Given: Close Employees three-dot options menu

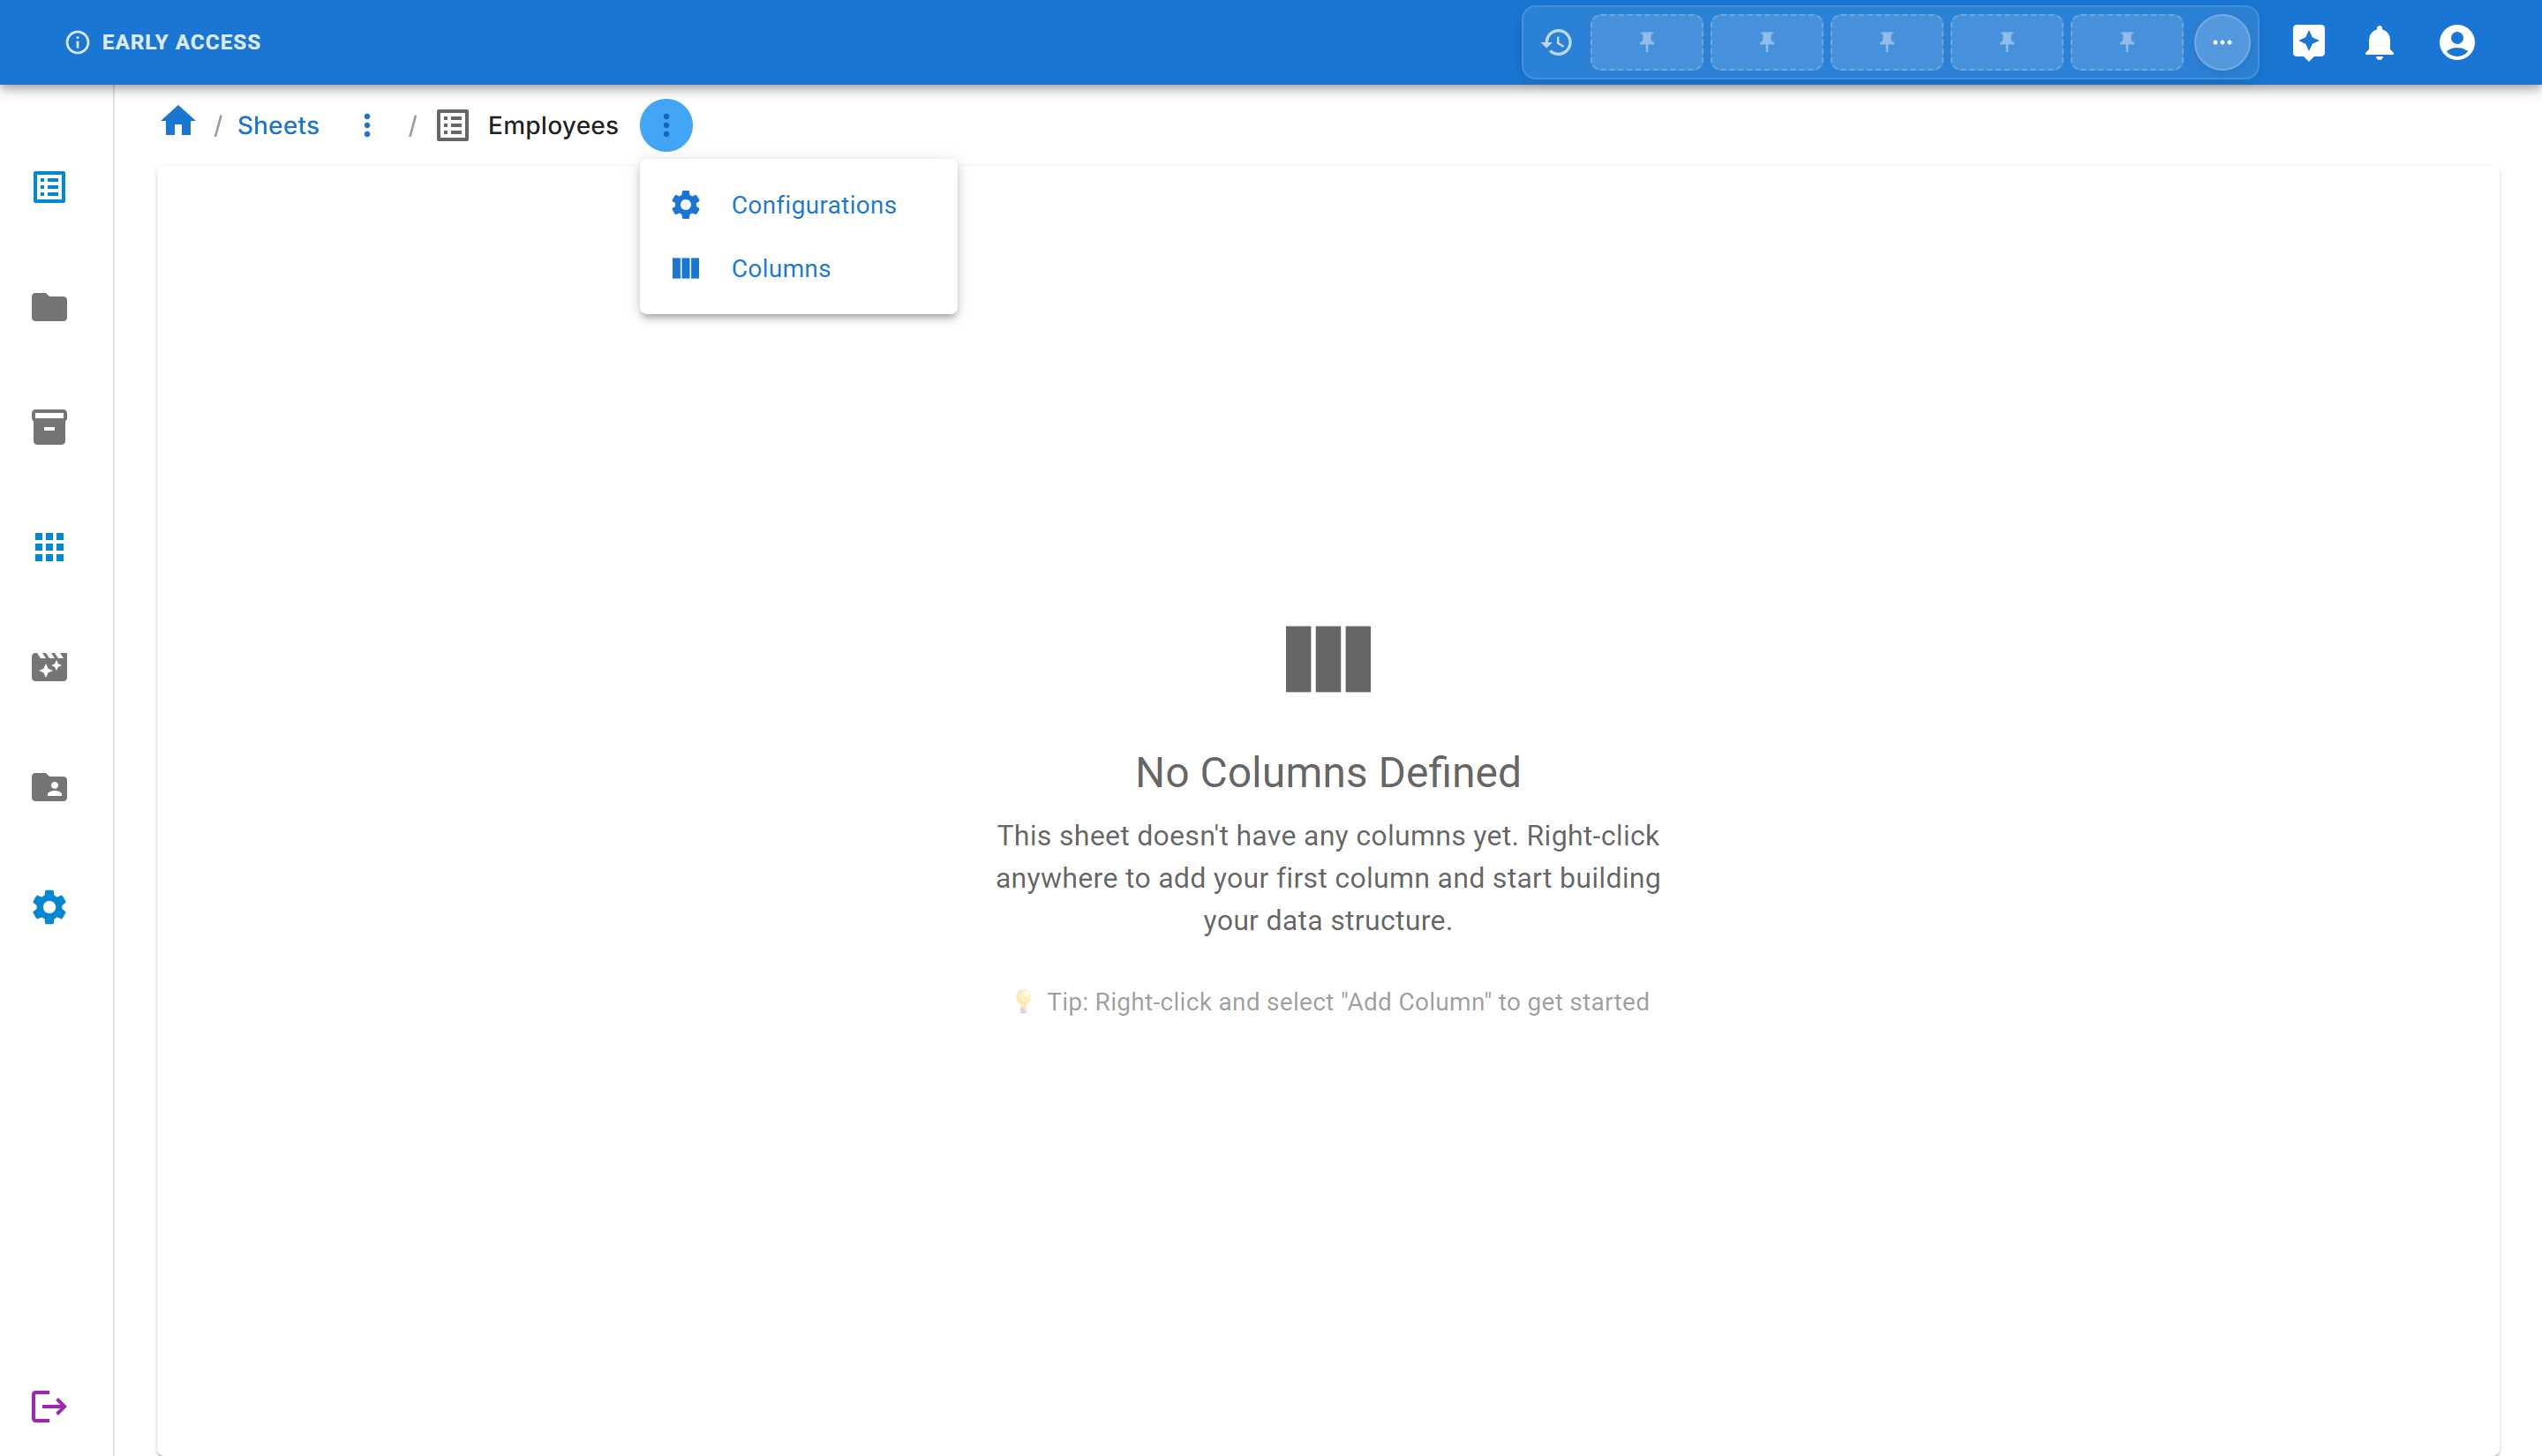Looking at the screenshot, I should pos(665,125).
